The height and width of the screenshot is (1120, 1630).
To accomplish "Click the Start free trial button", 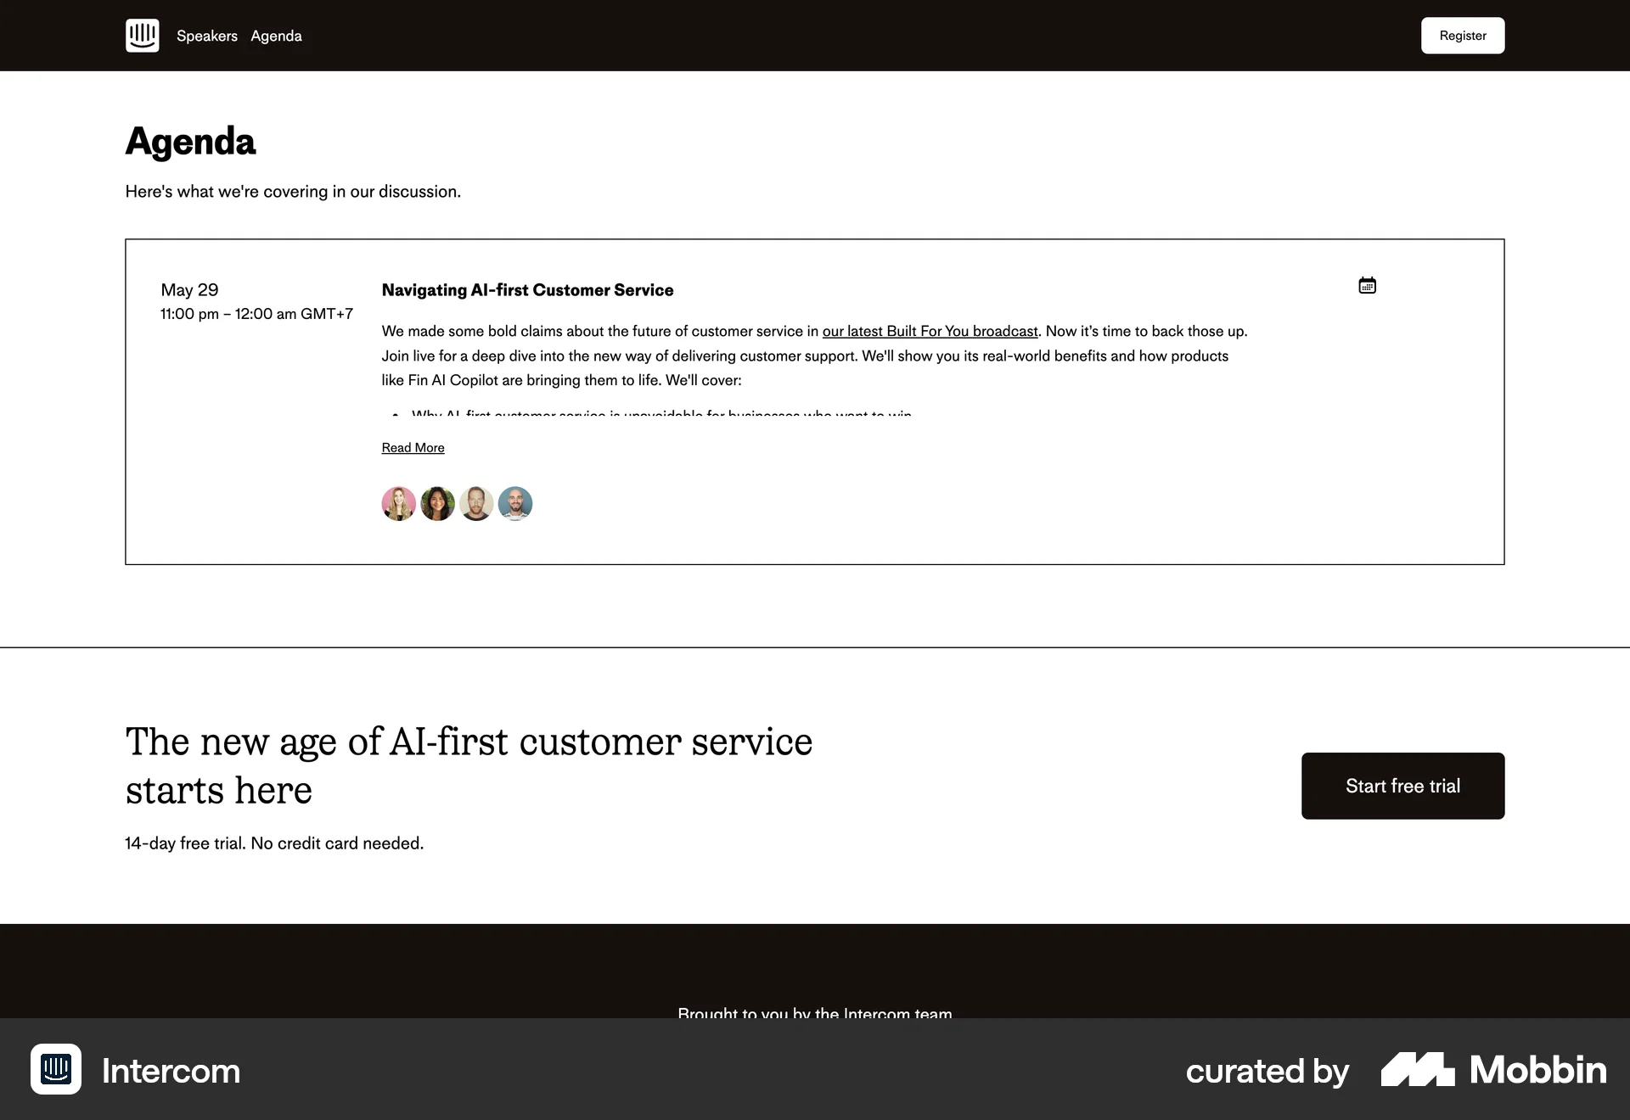I will (x=1402, y=786).
